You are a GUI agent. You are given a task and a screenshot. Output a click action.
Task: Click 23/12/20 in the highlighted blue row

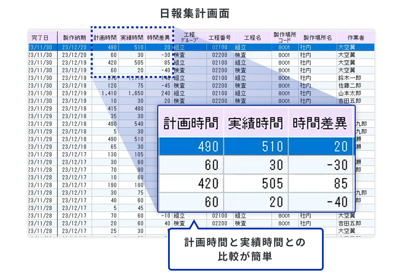74,47
